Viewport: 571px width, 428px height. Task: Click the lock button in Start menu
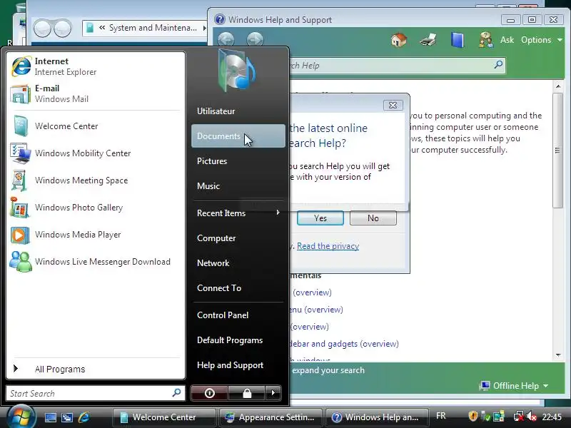[247, 393]
